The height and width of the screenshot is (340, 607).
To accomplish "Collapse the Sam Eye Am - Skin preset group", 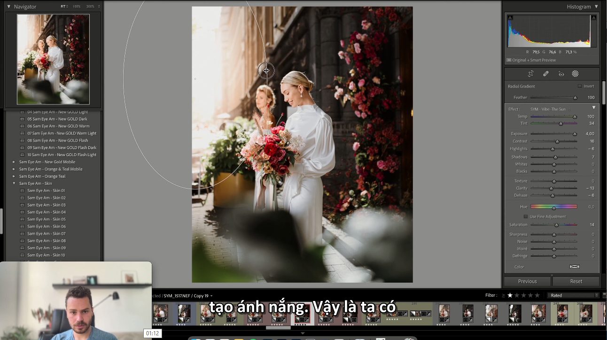I will [x=14, y=183].
